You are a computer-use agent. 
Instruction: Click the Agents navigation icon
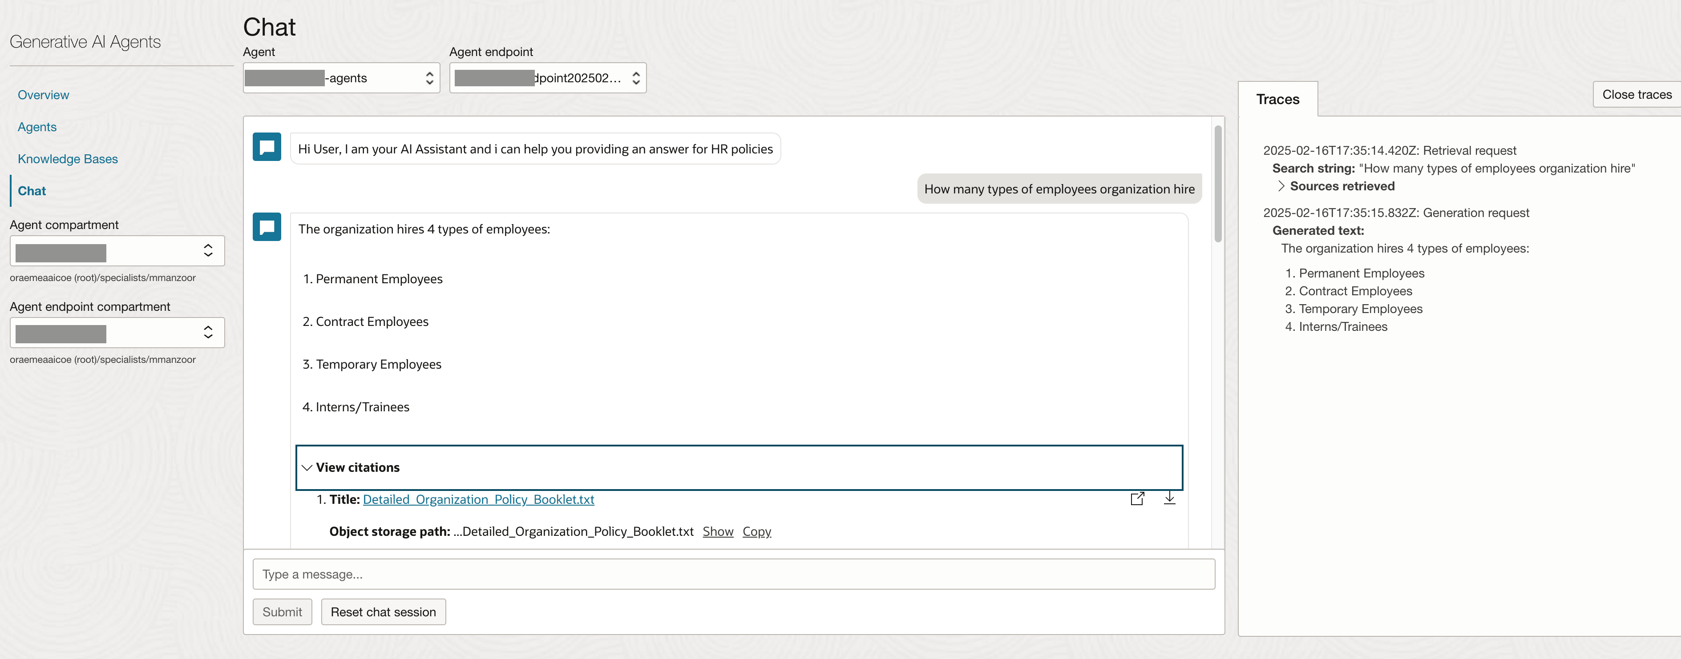point(36,125)
